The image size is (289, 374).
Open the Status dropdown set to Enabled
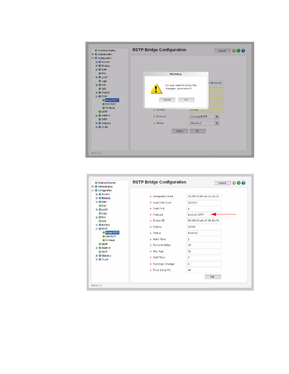pyautogui.click(x=217, y=123)
